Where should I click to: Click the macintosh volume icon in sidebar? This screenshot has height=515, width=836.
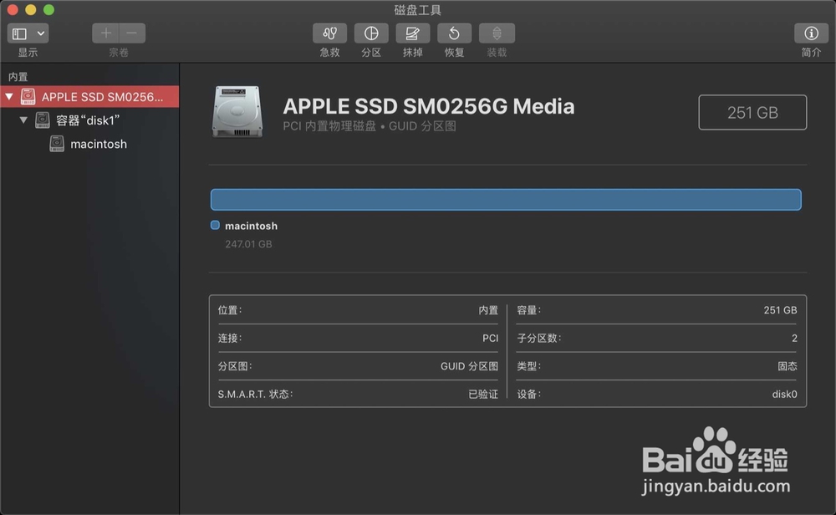[57, 144]
